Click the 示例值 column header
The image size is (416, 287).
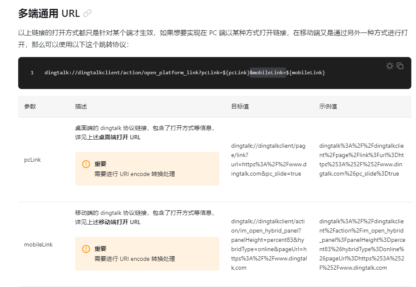tap(325, 106)
